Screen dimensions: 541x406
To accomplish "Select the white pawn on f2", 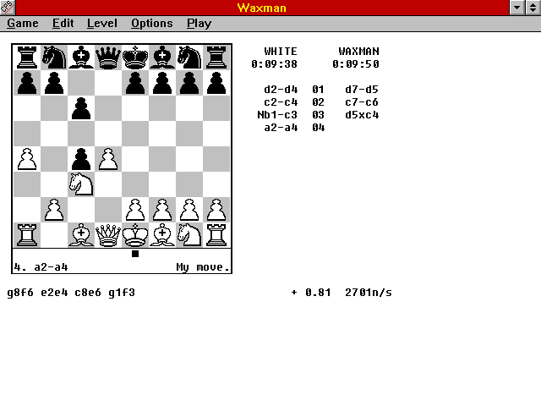I will coord(162,210).
